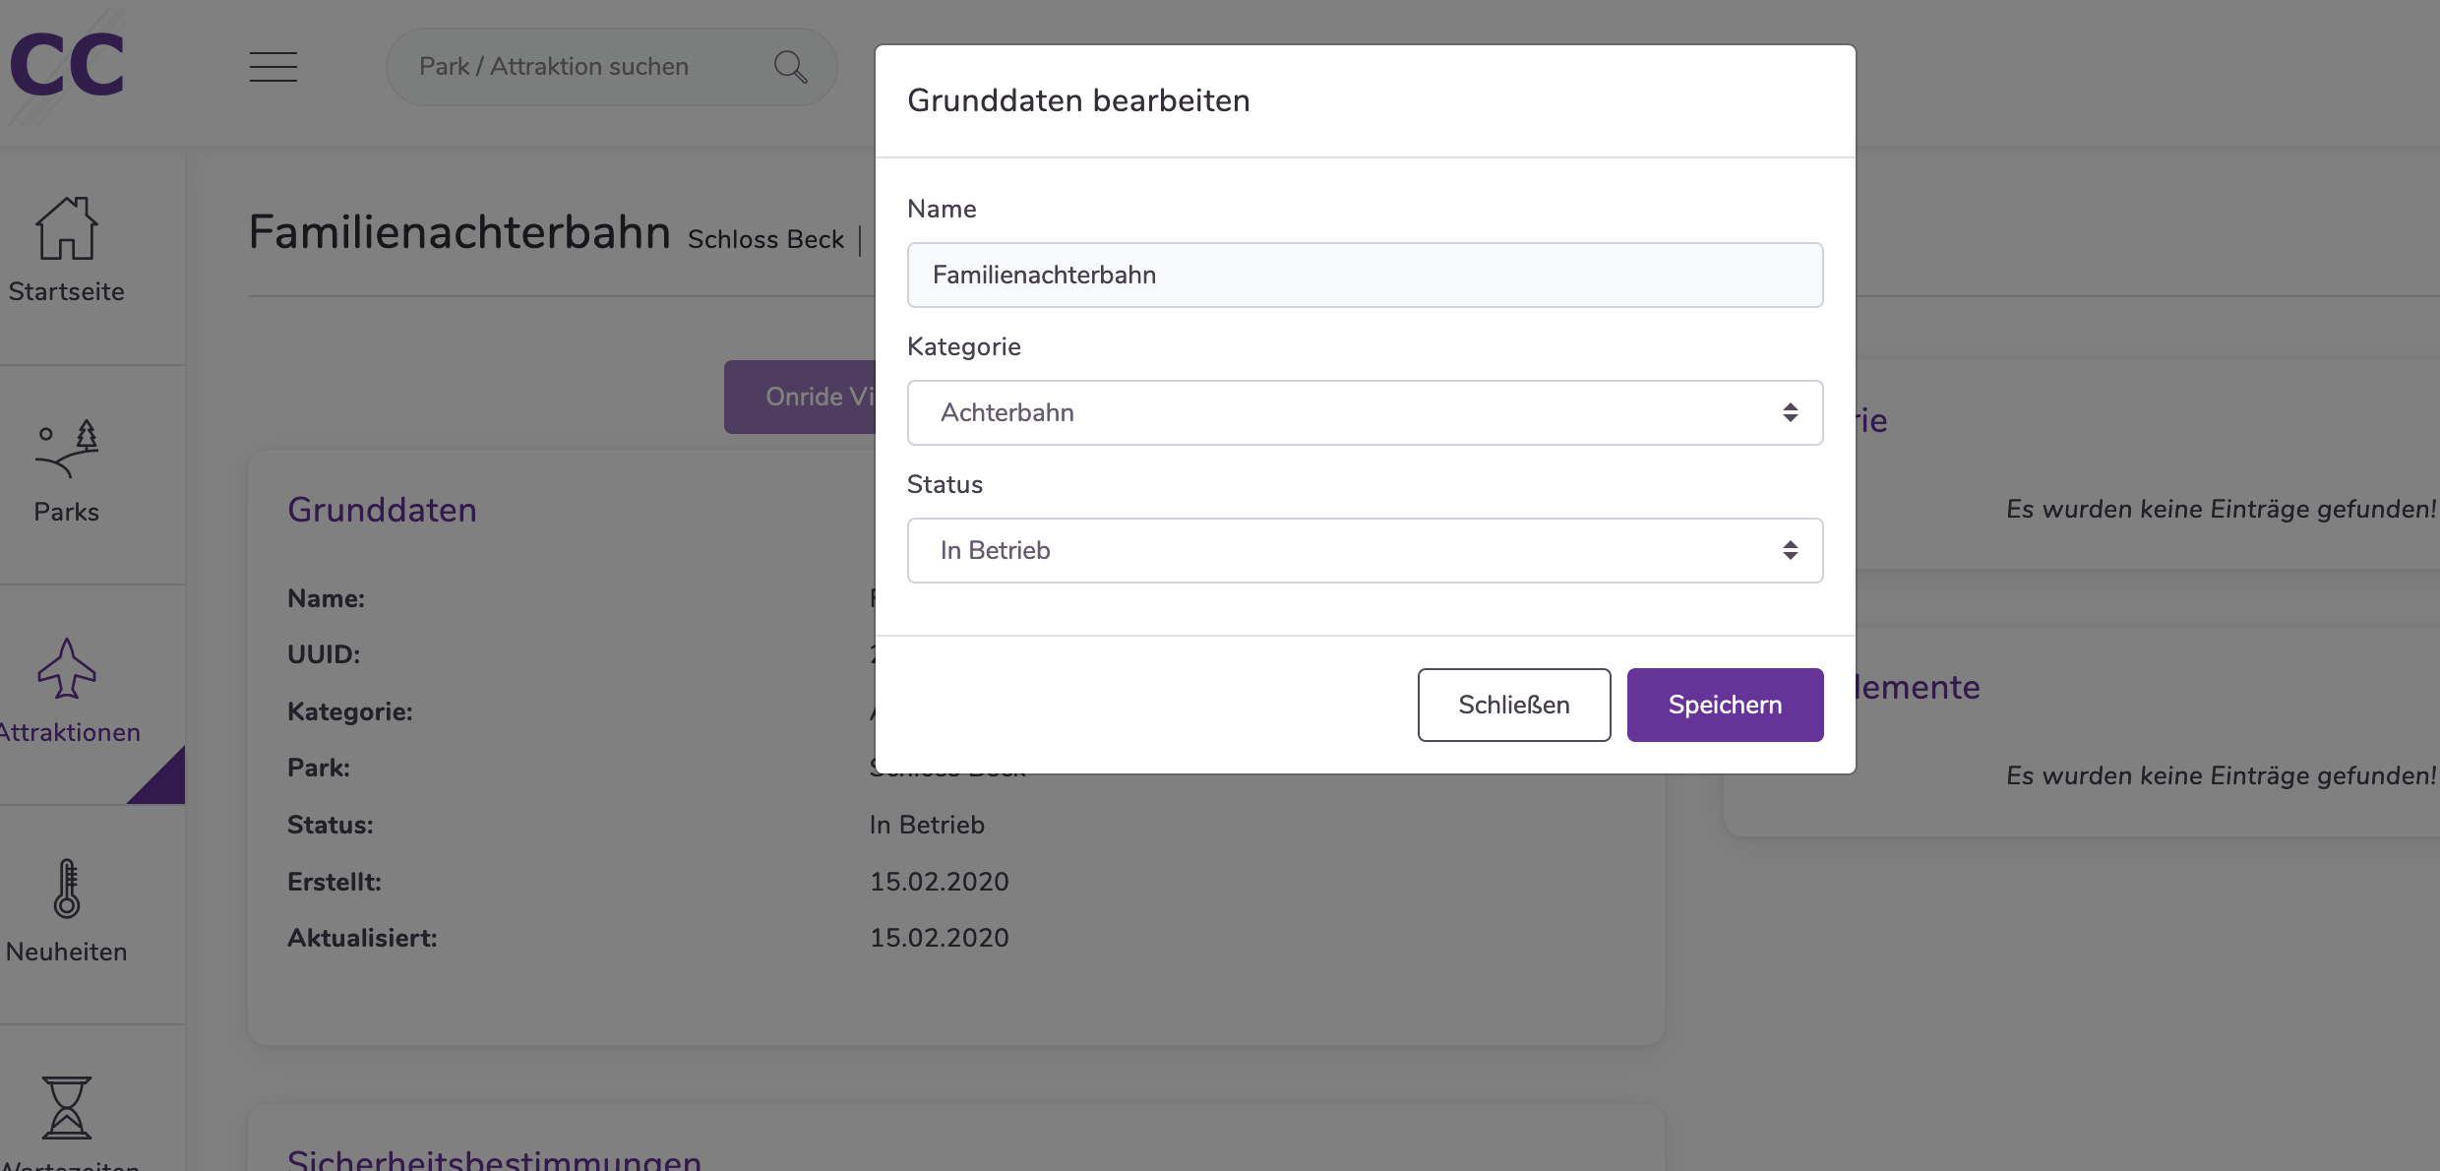Screen dimensions: 2440x1171
Task: Click the Grunddaten section heading
Action: point(382,510)
